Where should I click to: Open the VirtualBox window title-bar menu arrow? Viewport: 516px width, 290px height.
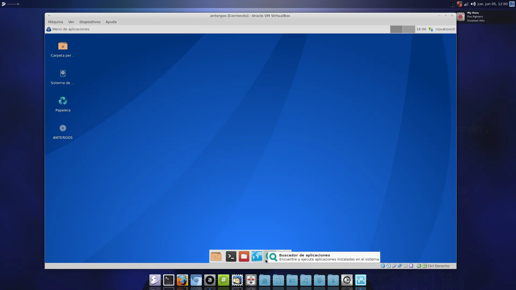pyautogui.click(x=49, y=16)
